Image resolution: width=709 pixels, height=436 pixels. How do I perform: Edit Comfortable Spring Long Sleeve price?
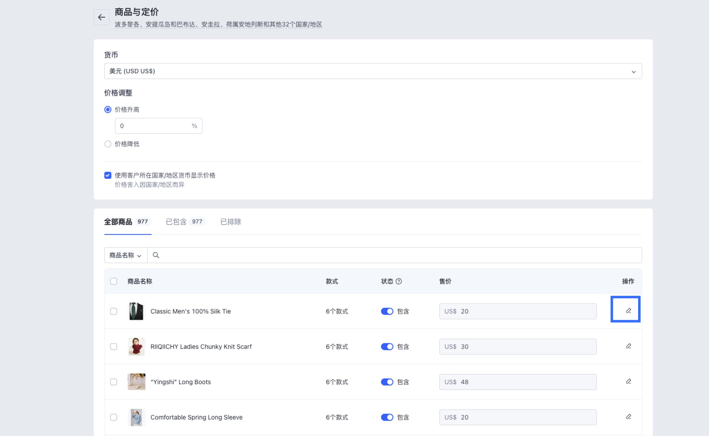click(628, 417)
